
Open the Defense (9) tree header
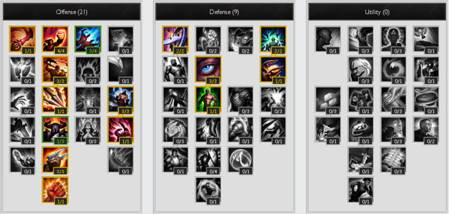(x=224, y=12)
